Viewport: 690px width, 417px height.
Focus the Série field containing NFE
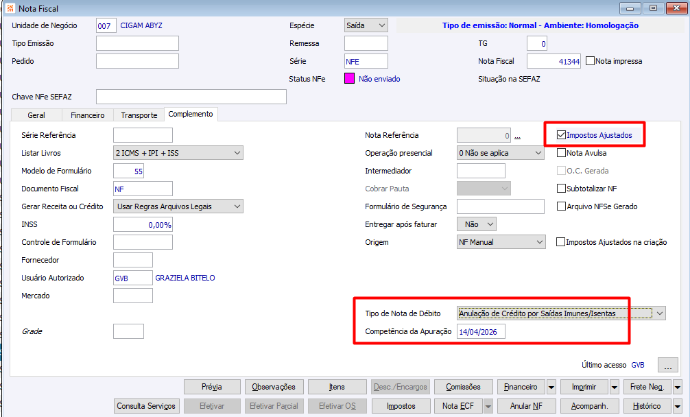click(366, 61)
